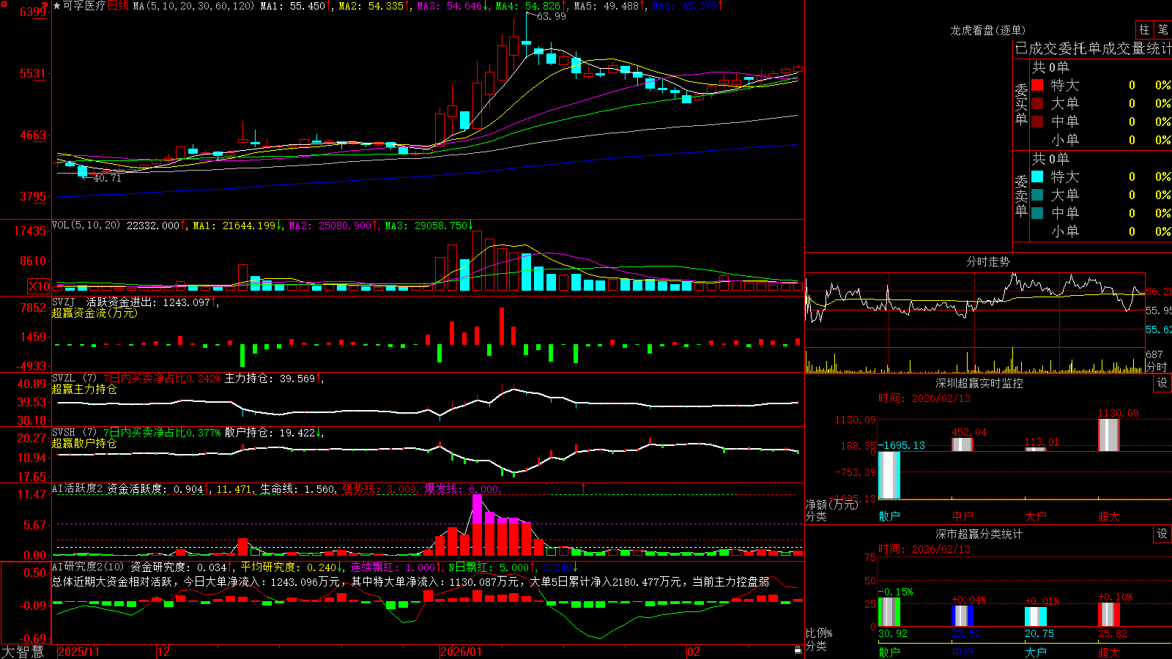The image size is (1172, 659).
Task: Click the teal 大单 sell-order swatch
Action: tap(1037, 195)
